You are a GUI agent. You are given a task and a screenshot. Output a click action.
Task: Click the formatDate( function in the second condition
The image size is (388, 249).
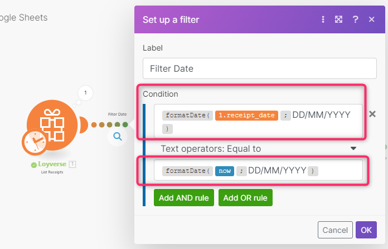click(187, 171)
